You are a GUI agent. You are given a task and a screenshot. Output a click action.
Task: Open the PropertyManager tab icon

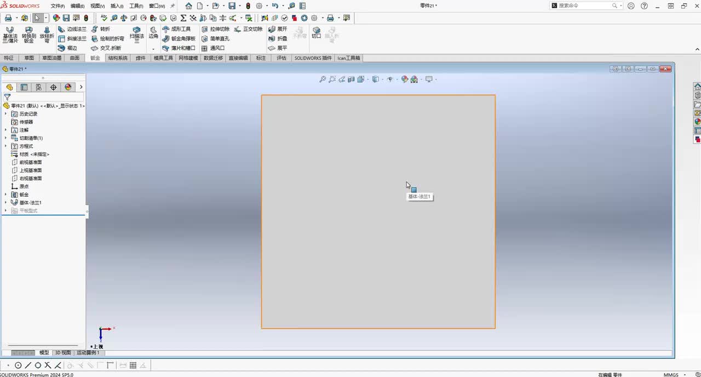click(24, 87)
